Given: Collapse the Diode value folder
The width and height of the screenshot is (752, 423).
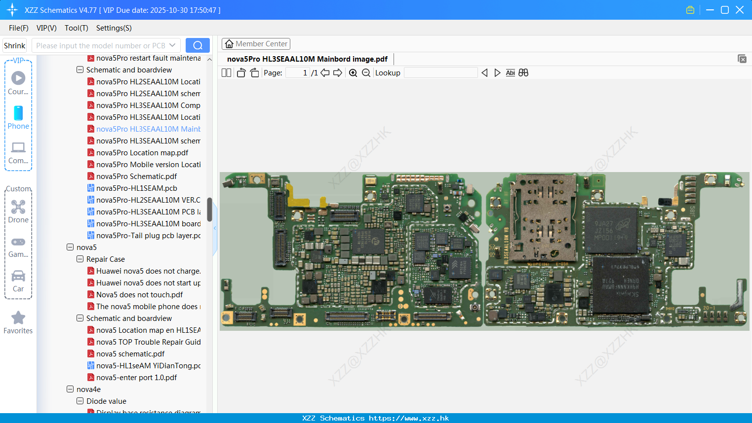Looking at the screenshot, I should coord(80,401).
